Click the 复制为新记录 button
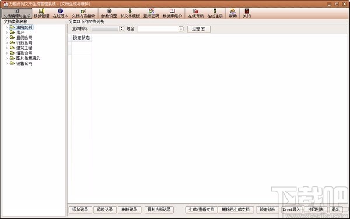This screenshot has width=350, height=219. 159,210
